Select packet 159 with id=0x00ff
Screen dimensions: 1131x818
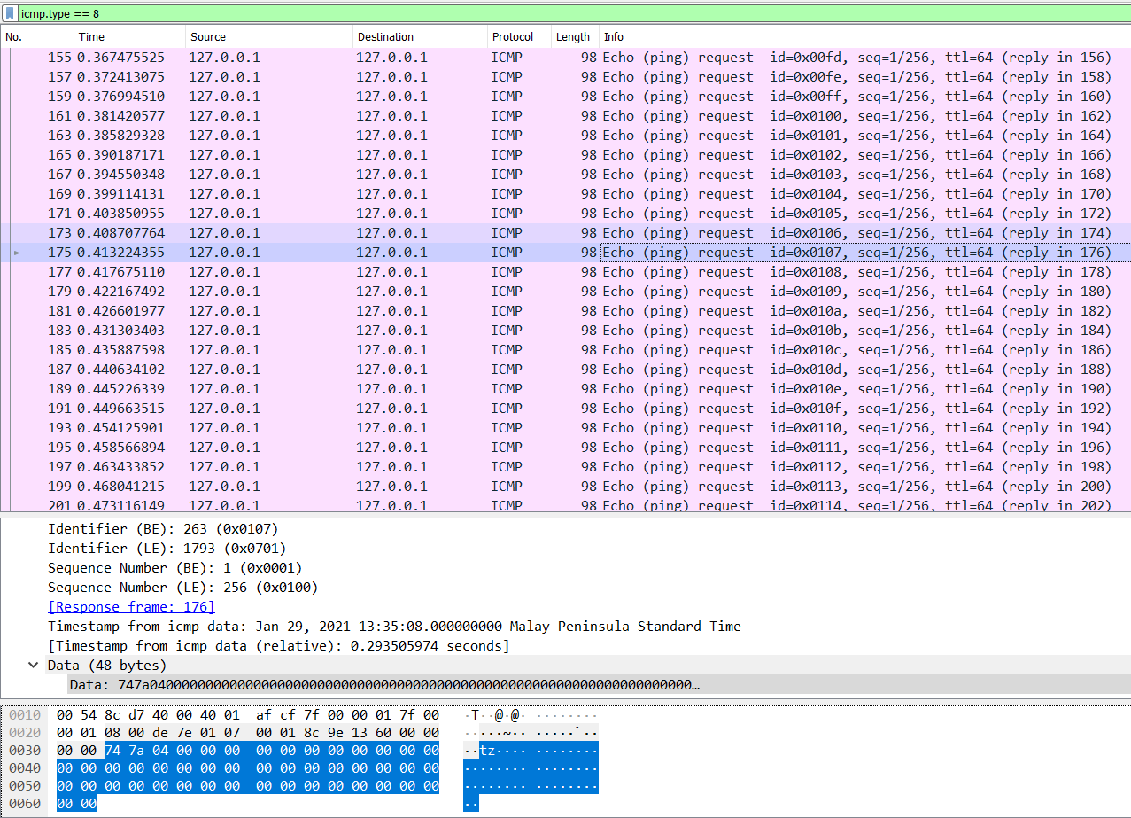(565, 97)
